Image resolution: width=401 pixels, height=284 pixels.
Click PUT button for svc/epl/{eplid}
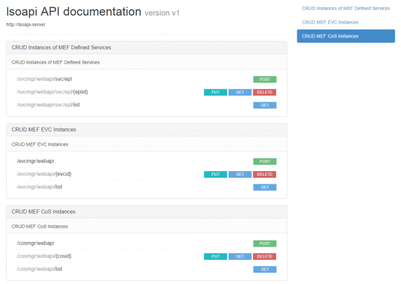(x=215, y=92)
